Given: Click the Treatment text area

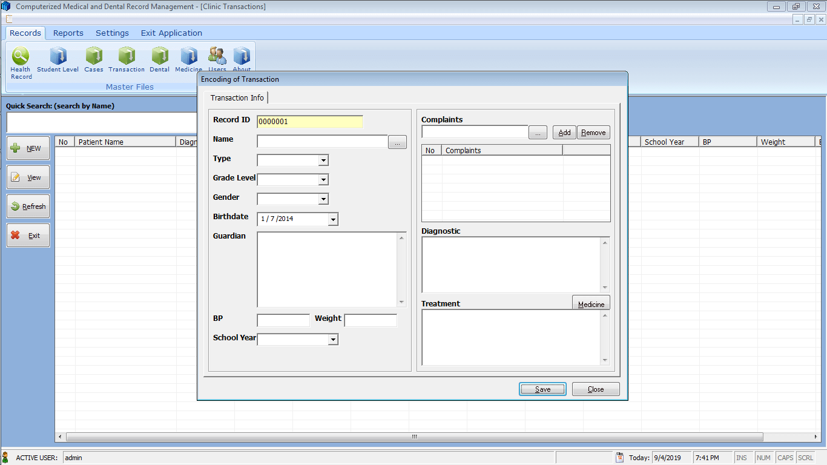Looking at the screenshot, I should coord(516,338).
